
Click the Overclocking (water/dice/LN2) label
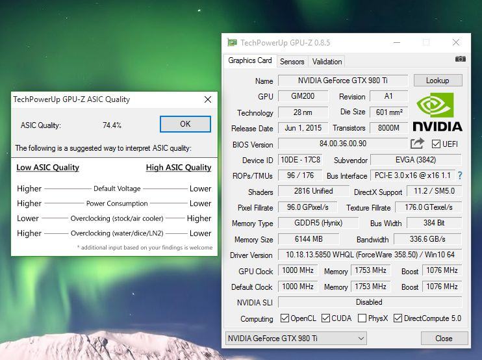point(117,233)
